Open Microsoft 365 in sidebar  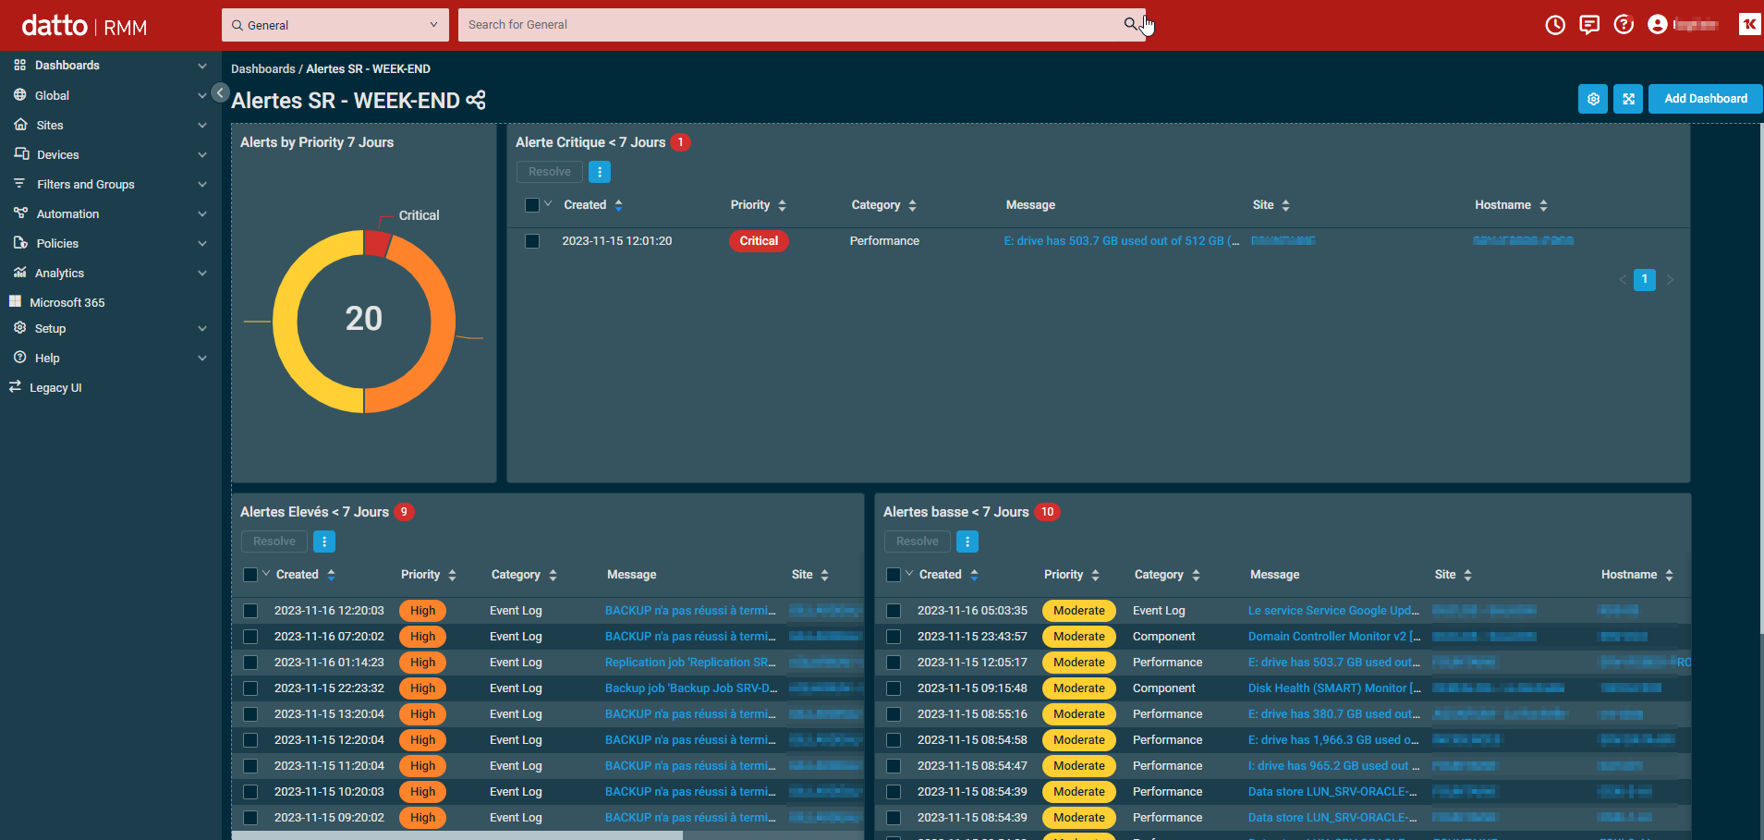[x=67, y=302]
